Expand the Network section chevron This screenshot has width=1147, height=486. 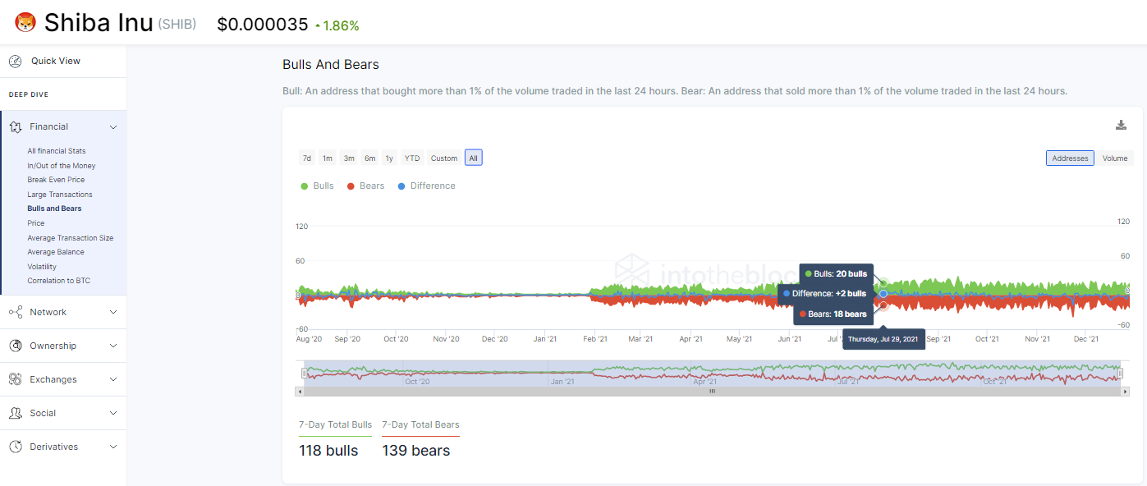coord(113,312)
